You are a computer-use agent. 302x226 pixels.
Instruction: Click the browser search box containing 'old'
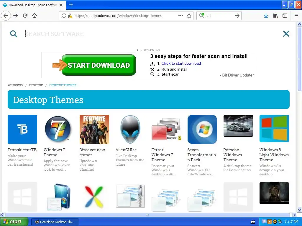coord(219,16)
